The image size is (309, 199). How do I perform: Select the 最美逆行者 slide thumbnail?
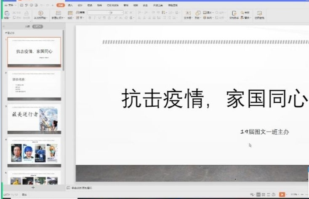click(34, 119)
